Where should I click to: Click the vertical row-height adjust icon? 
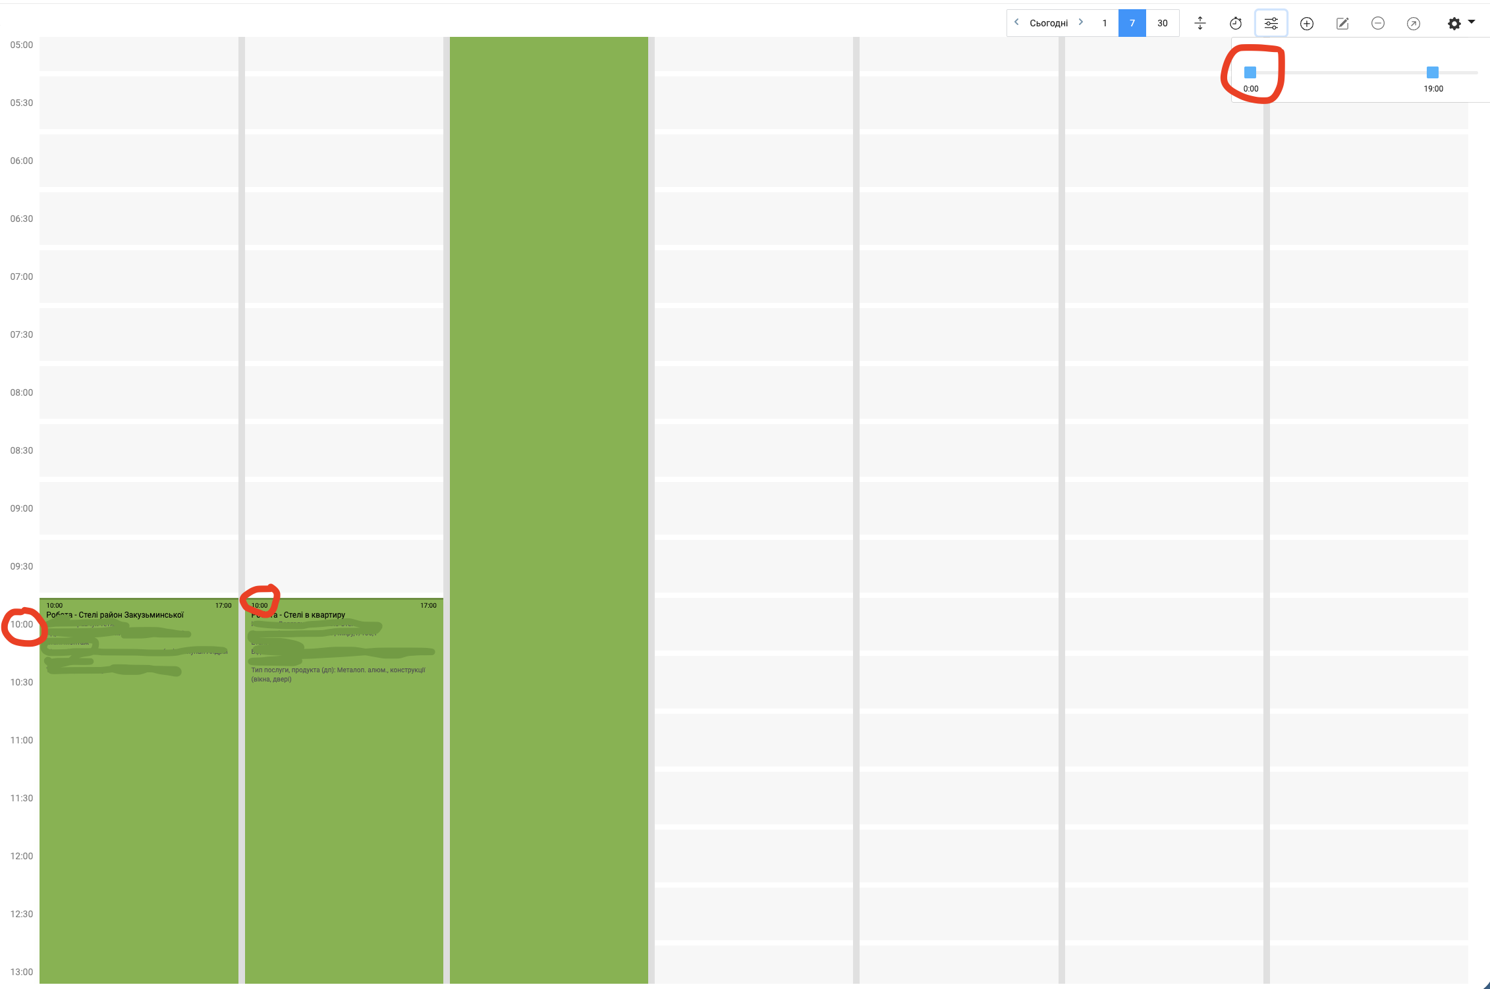1200,24
